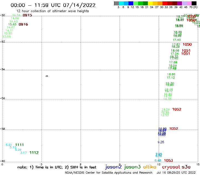Click the '1052' label on the -58 gridline

174,129
